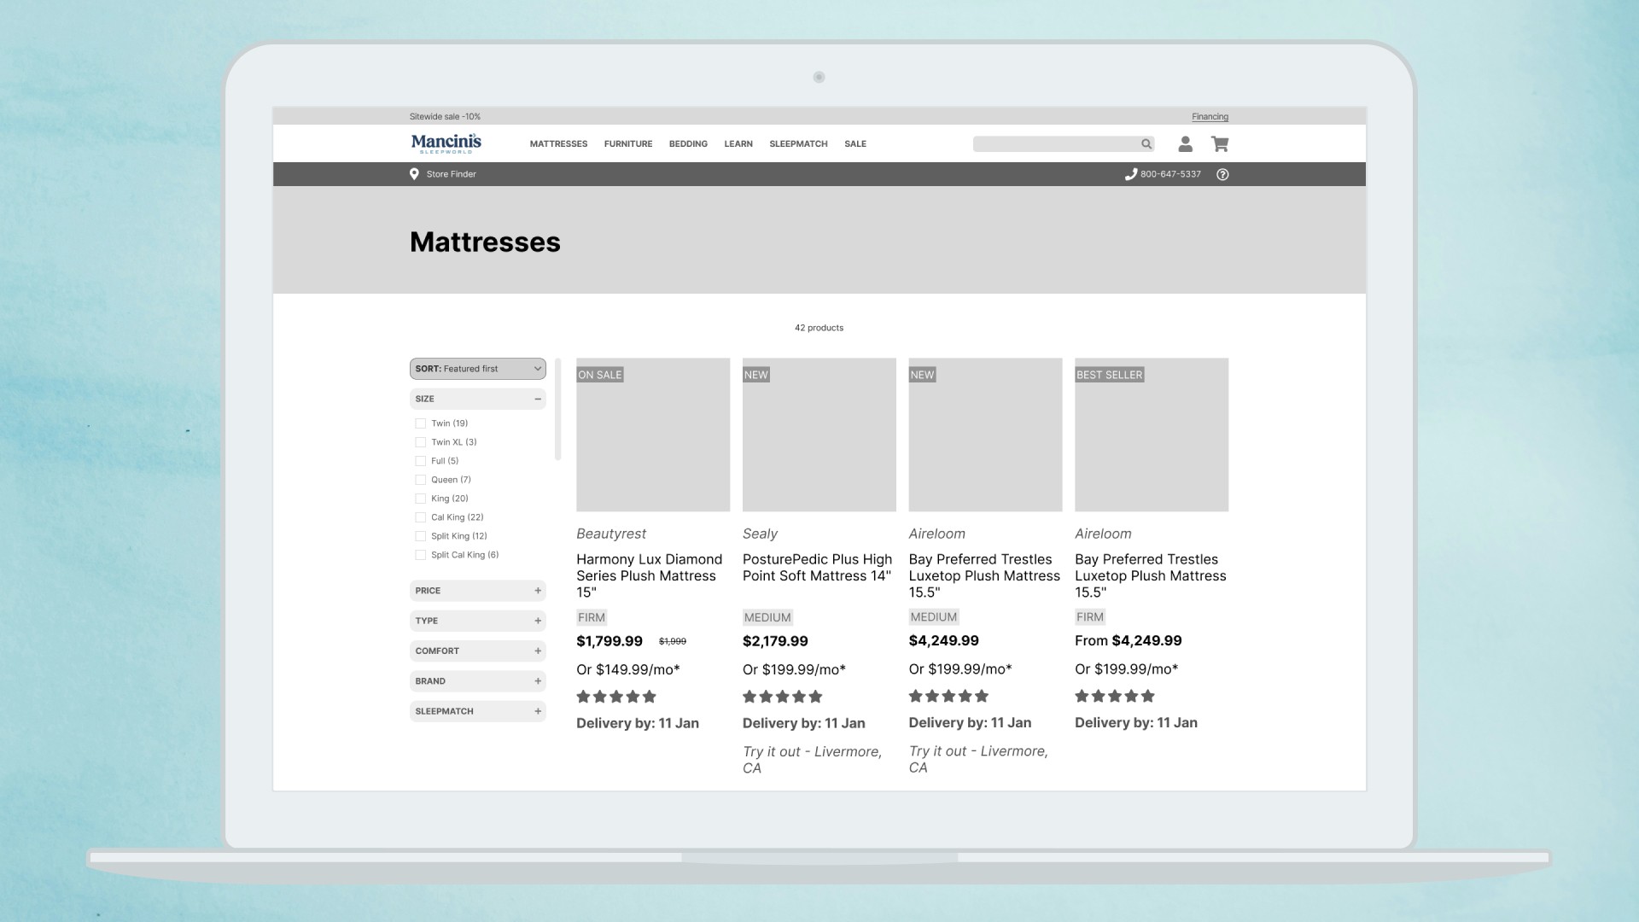The width and height of the screenshot is (1639, 922).
Task: Expand the Price filter section
Action: [x=538, y=591]
